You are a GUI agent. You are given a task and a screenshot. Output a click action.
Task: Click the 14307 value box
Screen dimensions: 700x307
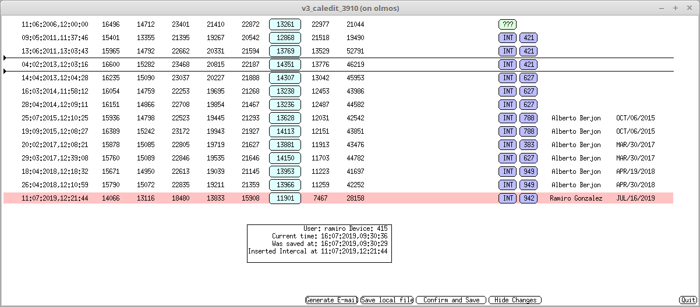click(x=285, y=78)
